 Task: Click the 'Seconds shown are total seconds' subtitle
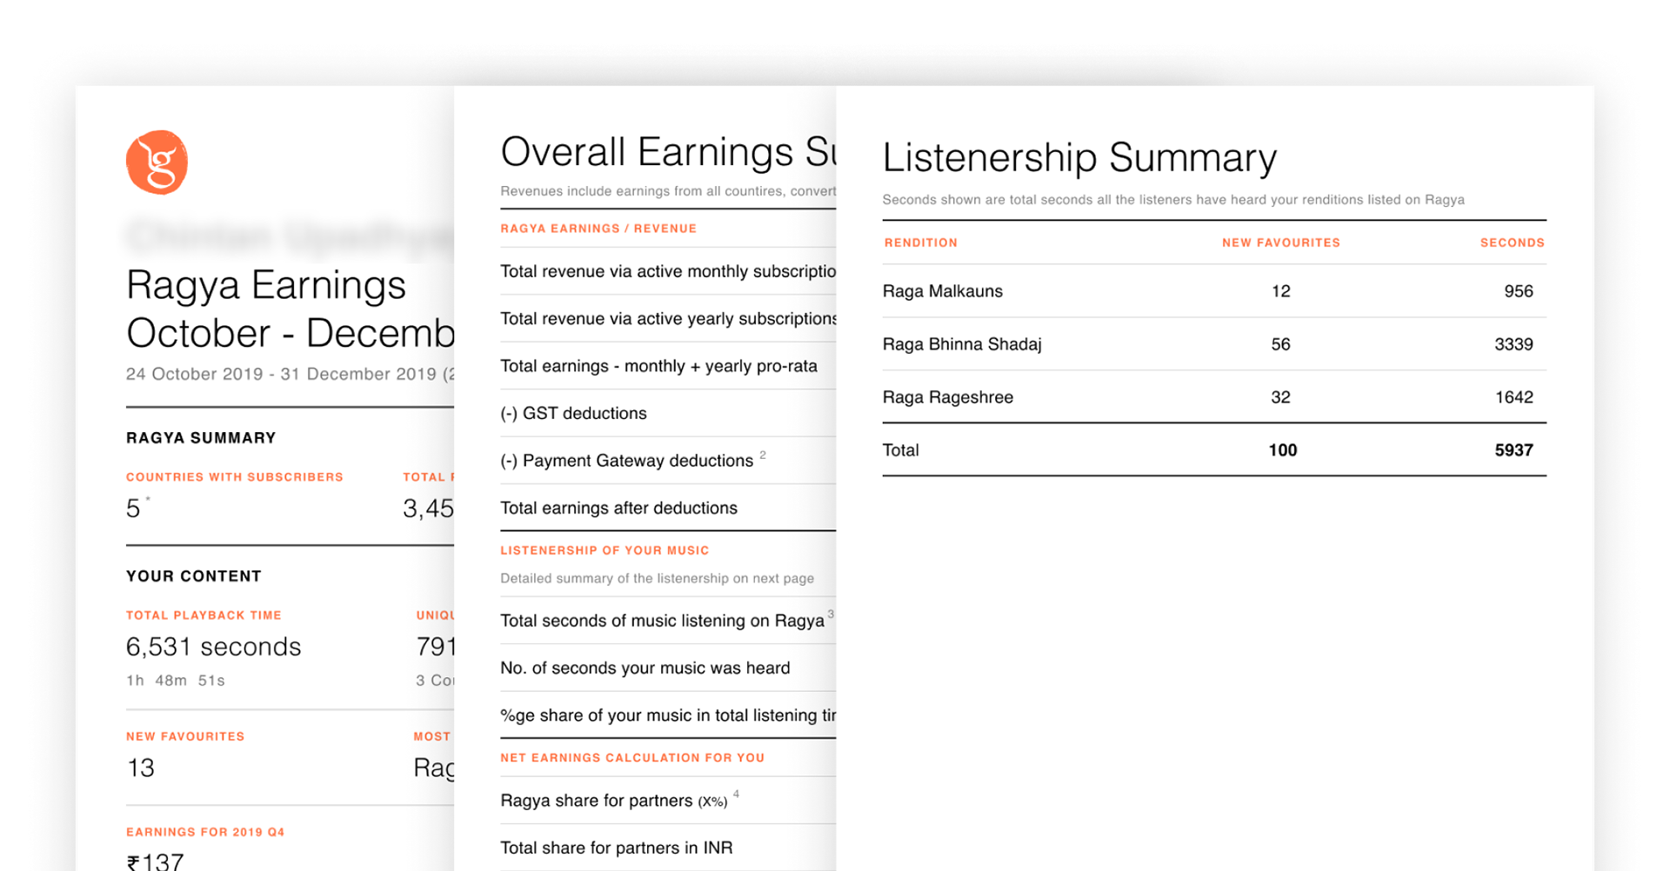(1173, 200)
